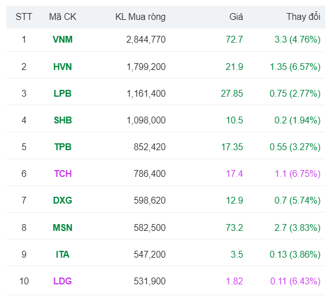The height and width of the screenshot is (302, 335).
Task: Select net volume 1,161,400 cell
Action: coord(146,93)
